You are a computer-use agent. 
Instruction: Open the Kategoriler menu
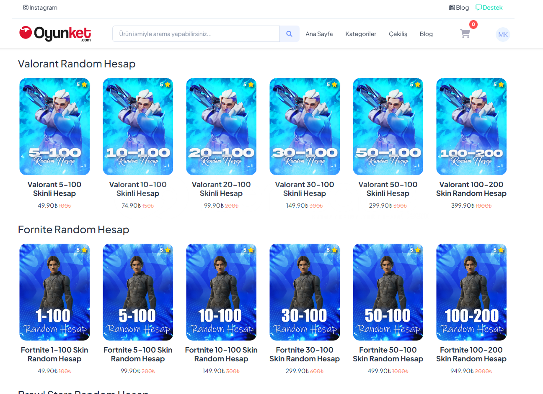point(360,34)
